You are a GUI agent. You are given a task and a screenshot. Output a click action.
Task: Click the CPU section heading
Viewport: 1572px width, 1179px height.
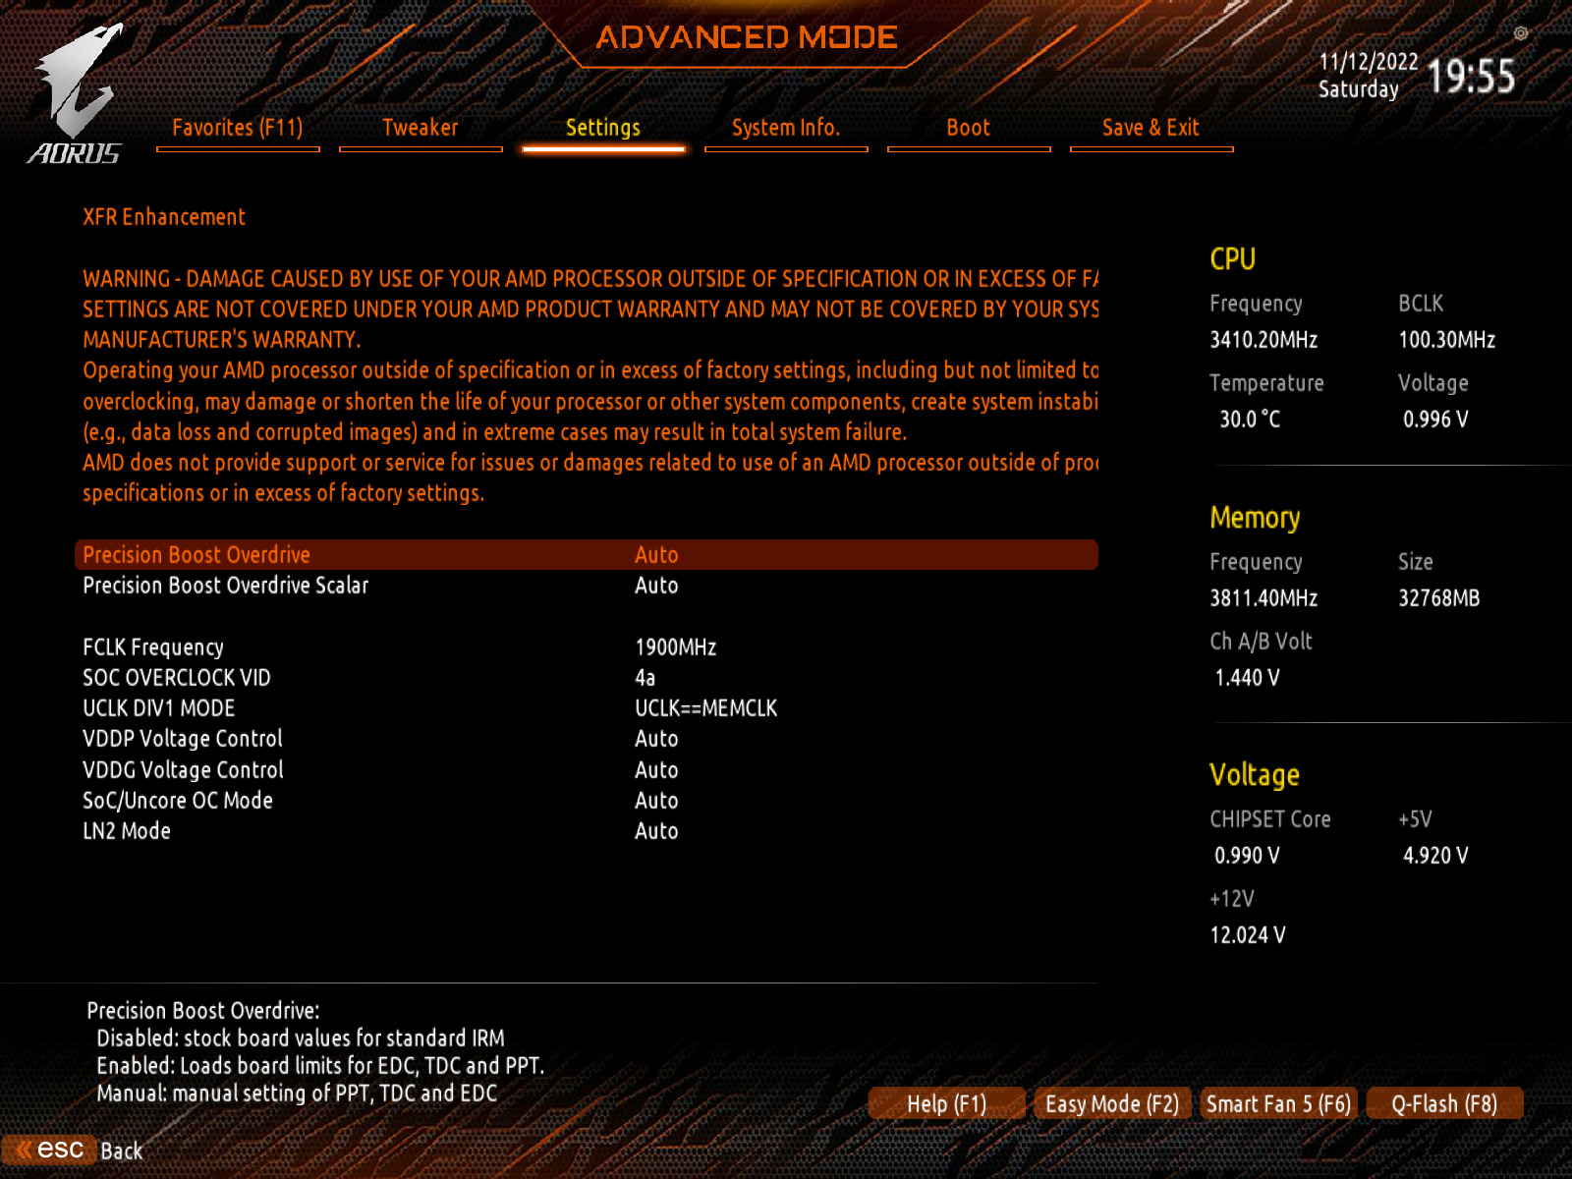pos(1233,259)
